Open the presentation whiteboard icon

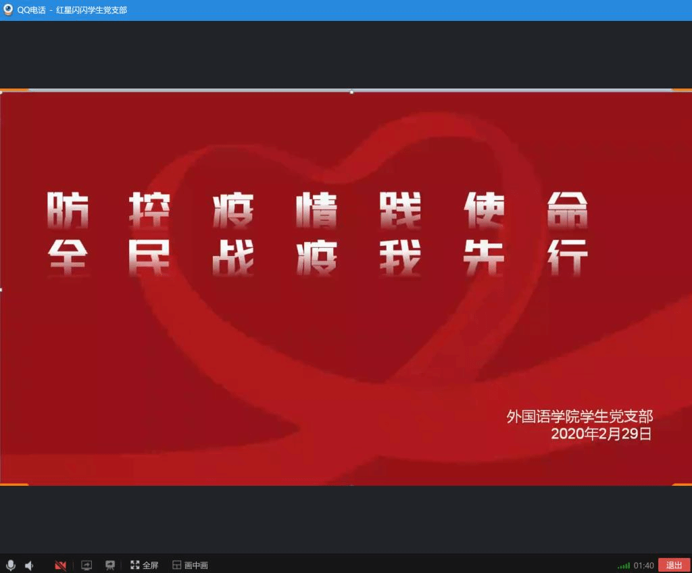[x=109, y=565]
